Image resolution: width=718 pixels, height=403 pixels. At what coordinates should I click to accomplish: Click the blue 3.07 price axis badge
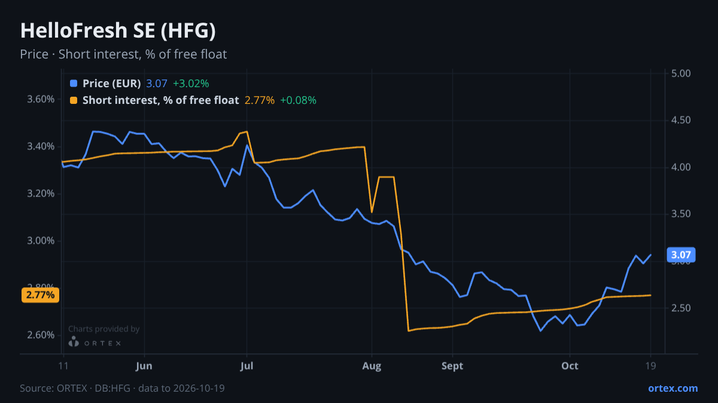(681, 256)
